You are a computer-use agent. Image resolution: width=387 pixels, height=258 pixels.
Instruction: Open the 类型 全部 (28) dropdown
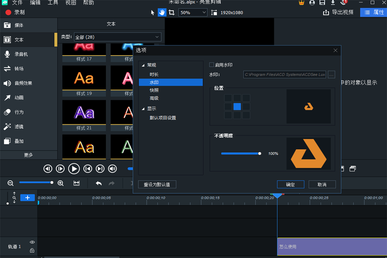point(117,37)
